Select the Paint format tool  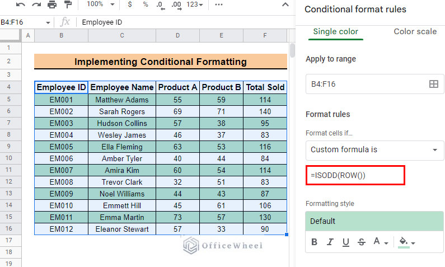click(x=68, y=4)
